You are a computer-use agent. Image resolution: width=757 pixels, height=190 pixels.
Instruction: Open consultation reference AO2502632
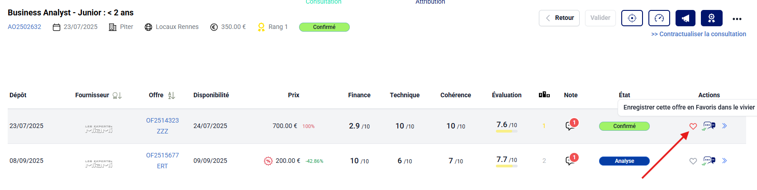(x=24, y=27)
